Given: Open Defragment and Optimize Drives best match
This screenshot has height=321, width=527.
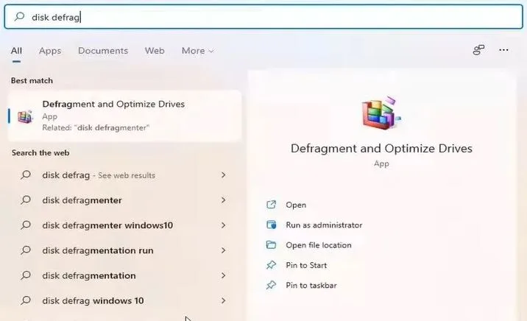Looking at the screenshot, I should [124, 116].
